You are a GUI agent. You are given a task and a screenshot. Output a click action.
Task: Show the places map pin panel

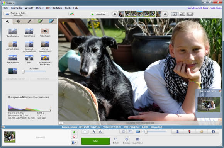(189, 131)
